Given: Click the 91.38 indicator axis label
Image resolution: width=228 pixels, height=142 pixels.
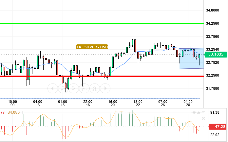Looking at the screenshot, I should [x=215, y=112].
